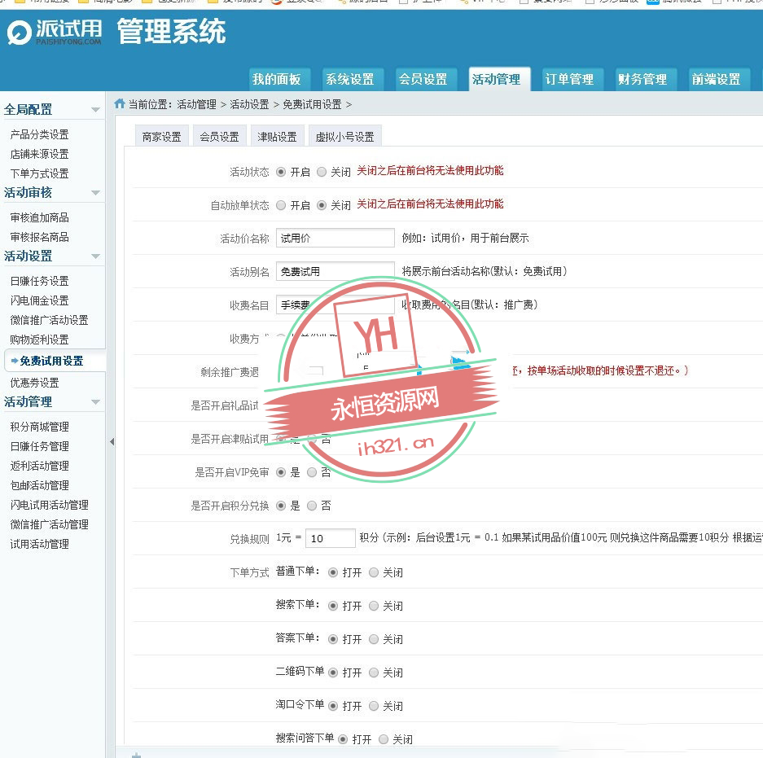Open 包邮活动管理 in the sidebar
The height and width of the screenshot is (758, 763).
pyautogui.click(x=39, y=485)
